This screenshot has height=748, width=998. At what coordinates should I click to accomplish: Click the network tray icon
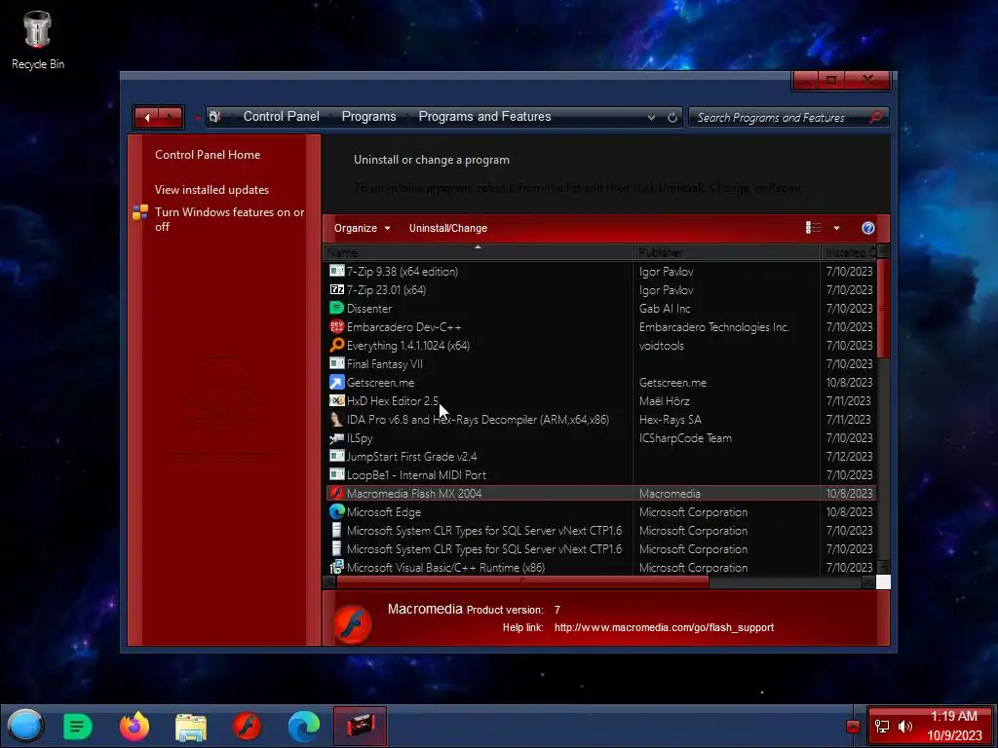click(882, 727)
